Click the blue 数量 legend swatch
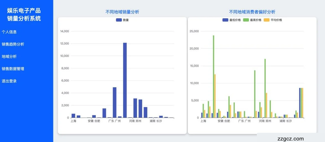 click(x=119, y=20)
